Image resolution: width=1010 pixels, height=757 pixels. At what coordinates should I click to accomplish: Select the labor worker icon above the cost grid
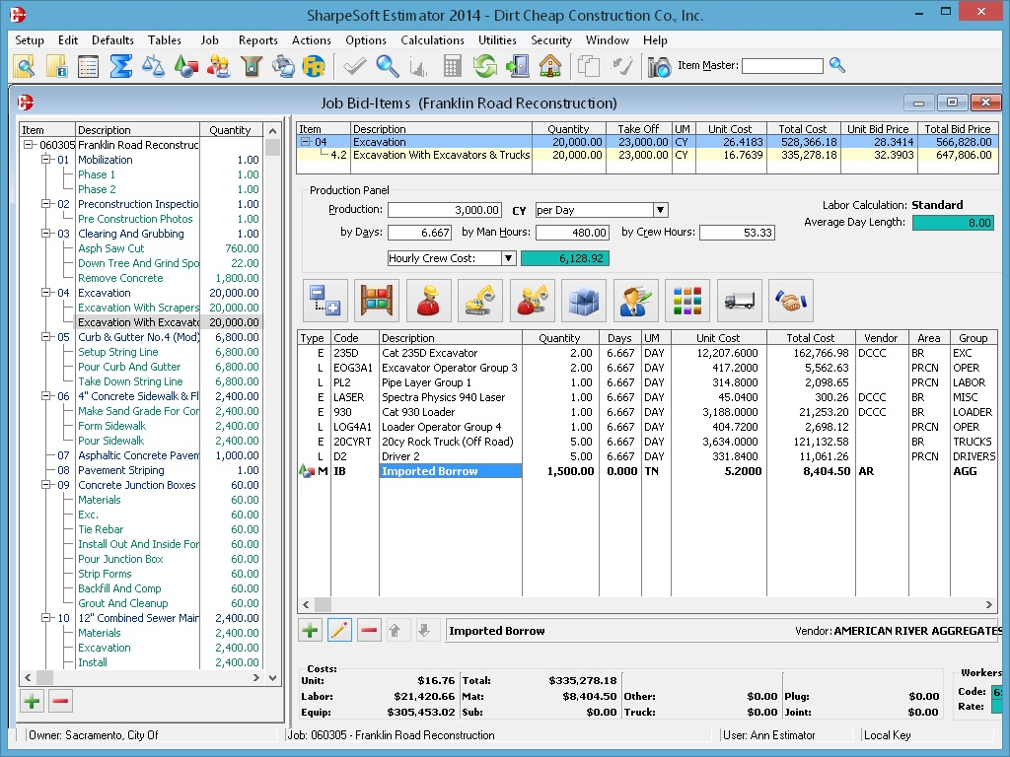click(428, 301)
